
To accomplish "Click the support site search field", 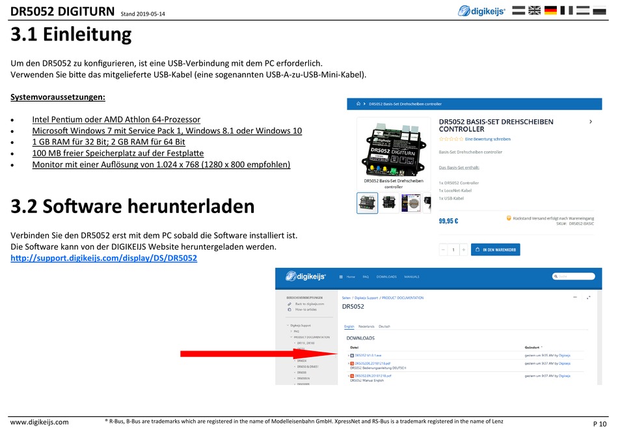I will pyautogui.click(x=574, y=276).
